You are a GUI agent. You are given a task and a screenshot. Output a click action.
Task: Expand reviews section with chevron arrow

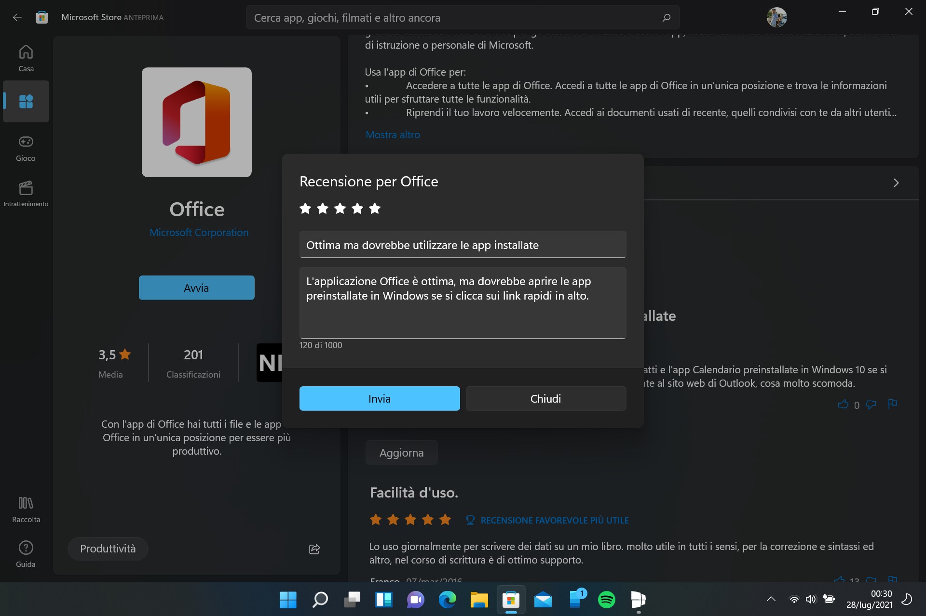click(896, 183)
